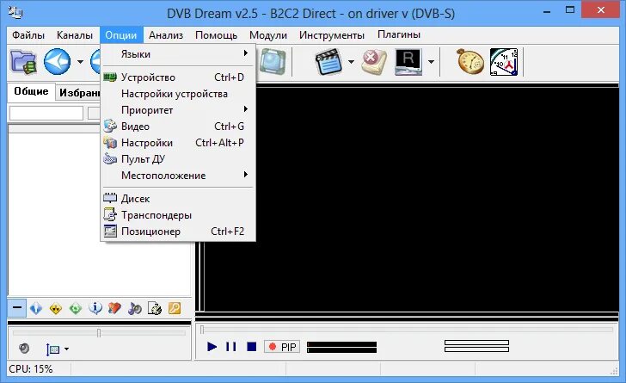Click the red heart favorites filter icon

point(114,308)
